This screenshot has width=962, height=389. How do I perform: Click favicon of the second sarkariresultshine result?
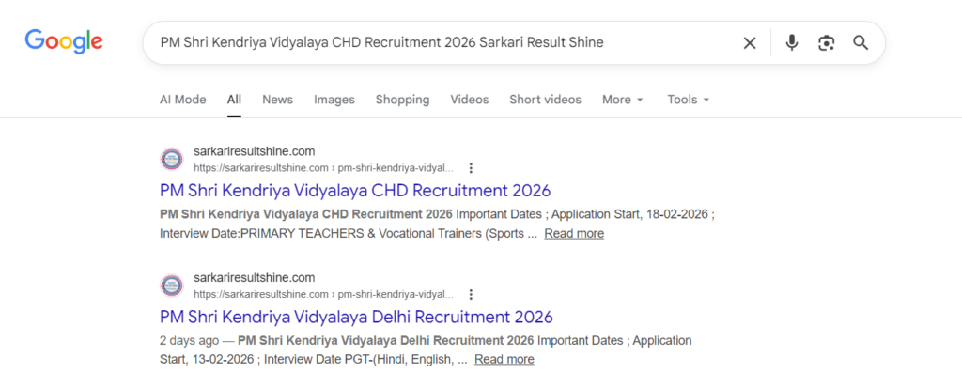pyautogui.click(x=172, y=285)
